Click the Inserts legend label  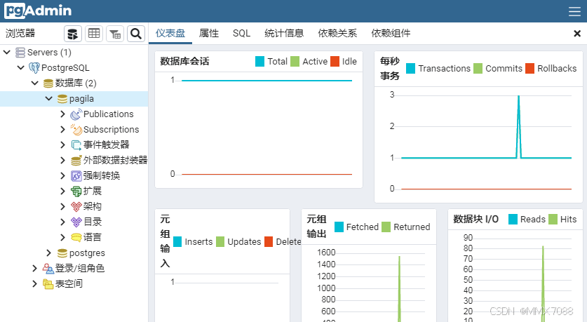click(x=198, y=242)
